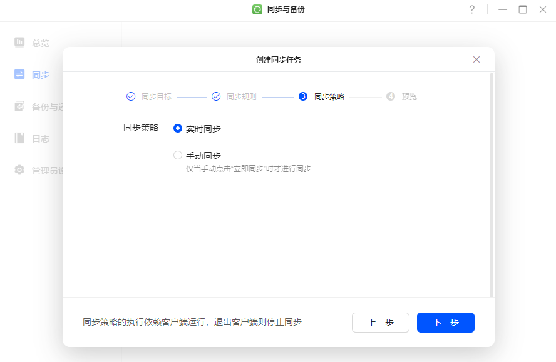Screen dimensions: 556x362
Task: Open the 日志 menu item
Action: tap(41, 139)
